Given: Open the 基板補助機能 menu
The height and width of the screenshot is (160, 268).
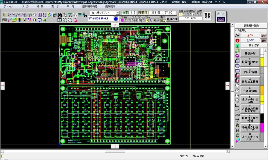Looking at the screenshot, I should [x=90, y=7].
